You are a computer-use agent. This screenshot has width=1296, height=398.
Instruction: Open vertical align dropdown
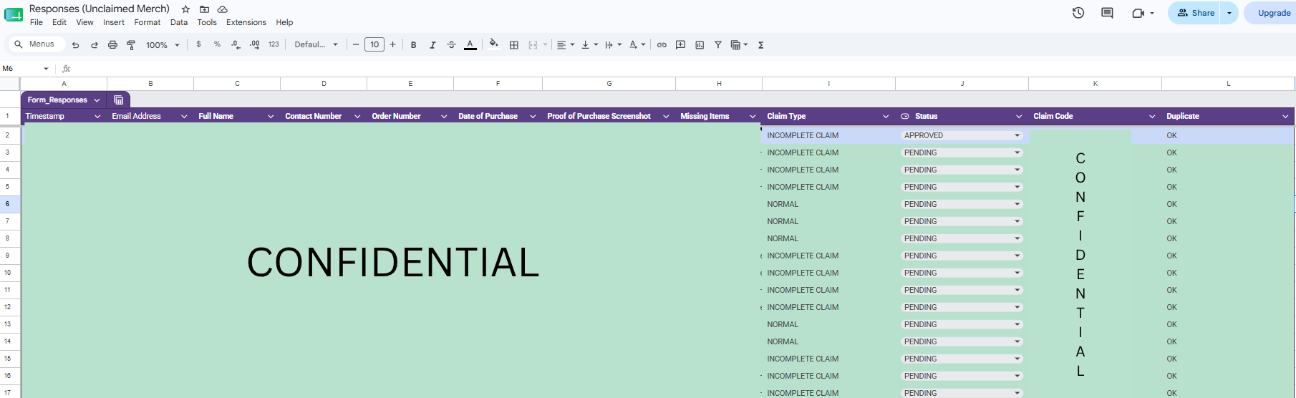click(x=589, y=44)
